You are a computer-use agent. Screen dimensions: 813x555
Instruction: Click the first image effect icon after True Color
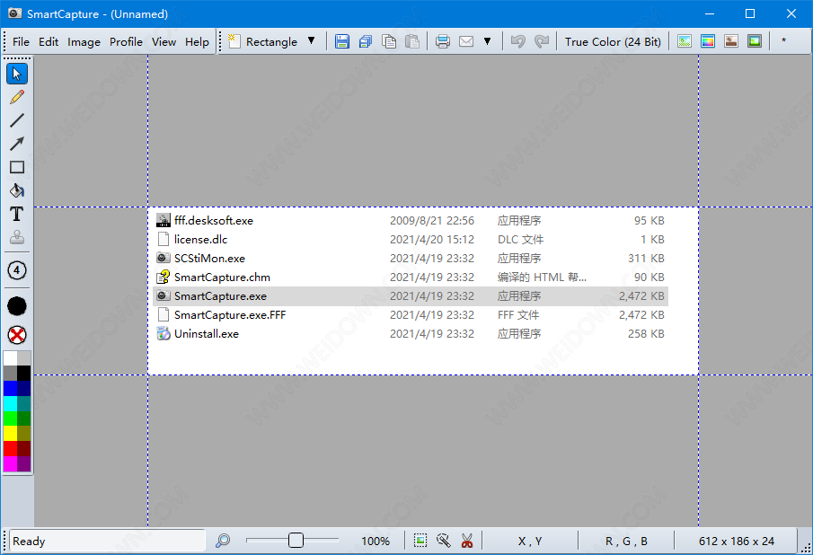[685, 41]
